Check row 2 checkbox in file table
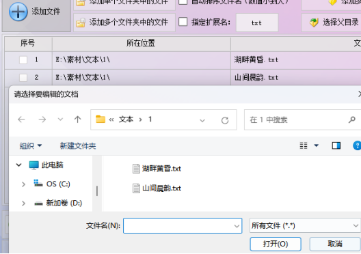 [23, 78]
